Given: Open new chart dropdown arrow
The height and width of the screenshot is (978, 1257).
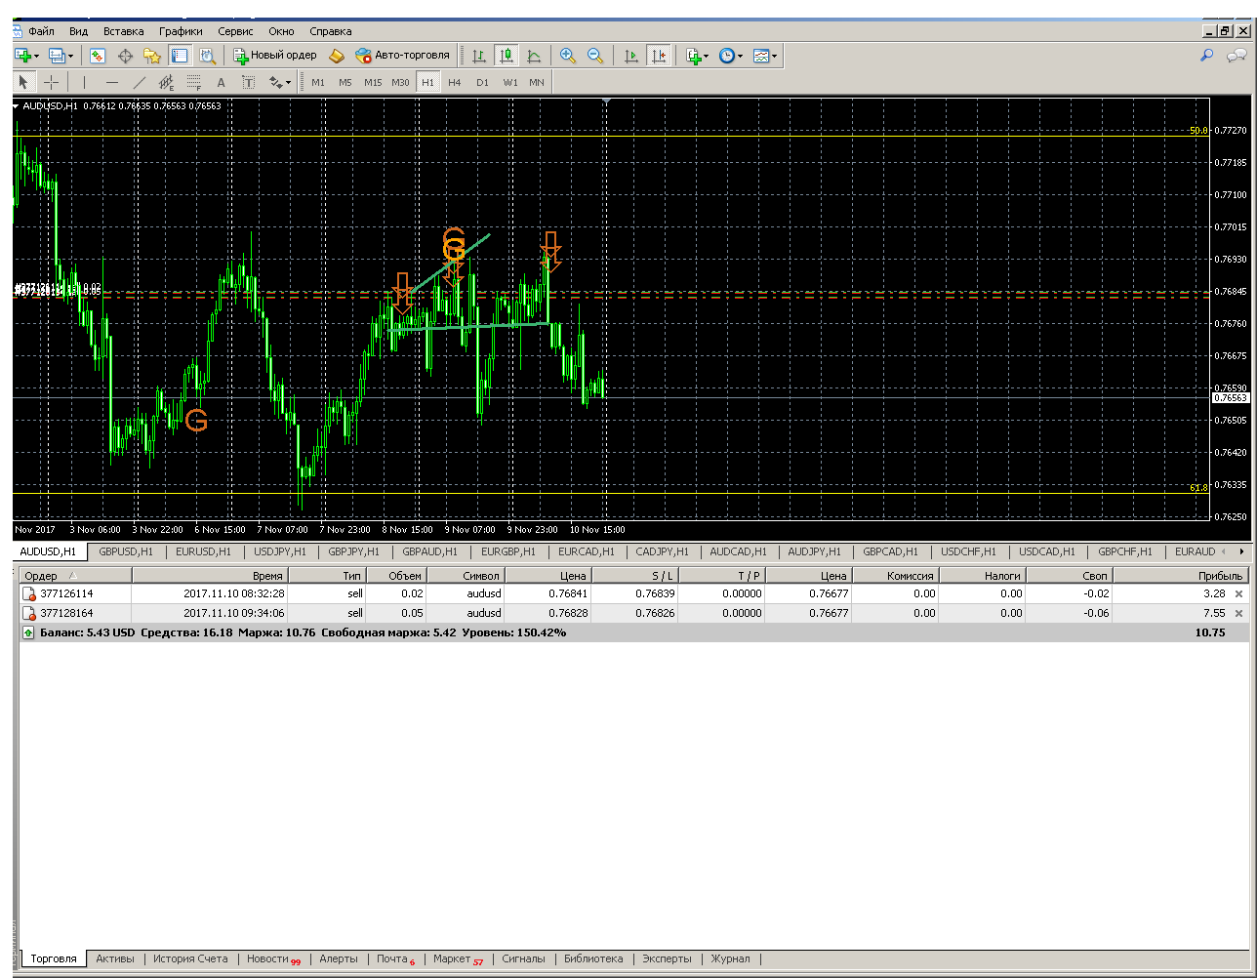Looking at the screenshot, I should pos(36,56).
